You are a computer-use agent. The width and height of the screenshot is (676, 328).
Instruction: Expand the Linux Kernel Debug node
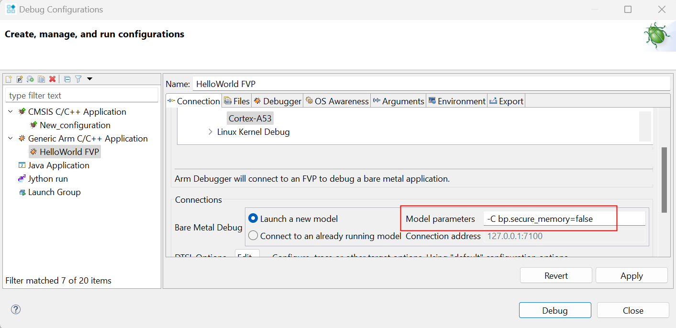211,132
